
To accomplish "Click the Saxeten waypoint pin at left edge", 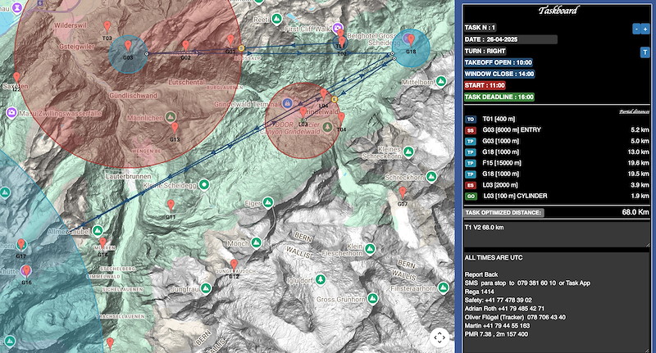I will pos(16,77).
